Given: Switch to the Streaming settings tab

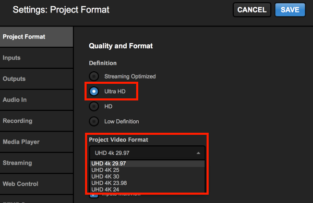Looking at the screenshot, I should click(37, 163).
